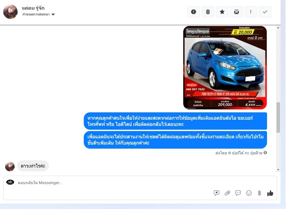Delete the conversation using trash icon

click(x=208, y=12)
